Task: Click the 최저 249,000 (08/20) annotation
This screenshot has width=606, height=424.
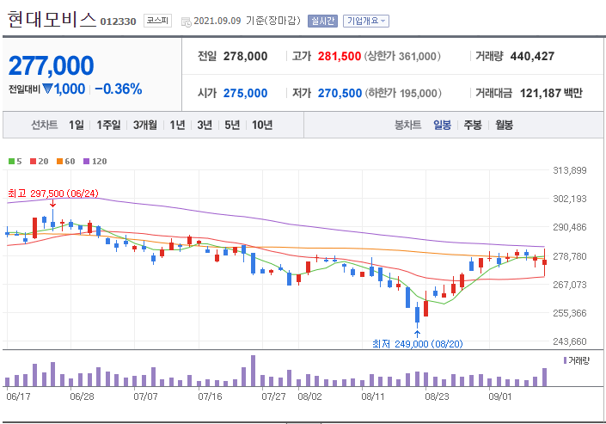Action: coord(418,344)
